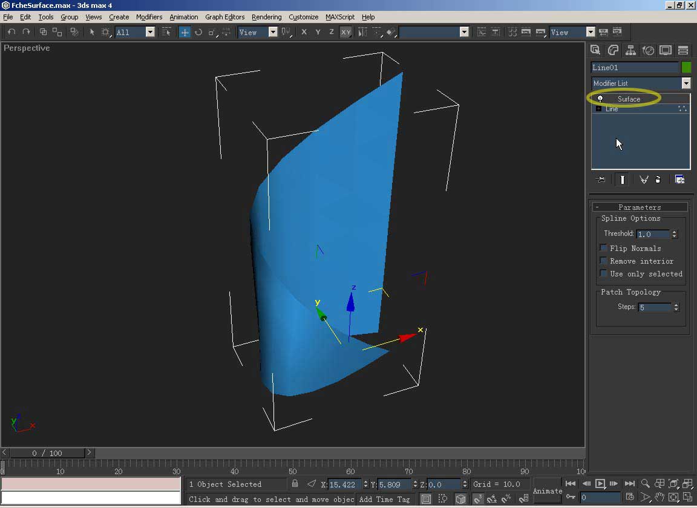This screenshot has height=508, width=697.
Task: Activate the Select Object arrow tool
Action: point(92,32)
